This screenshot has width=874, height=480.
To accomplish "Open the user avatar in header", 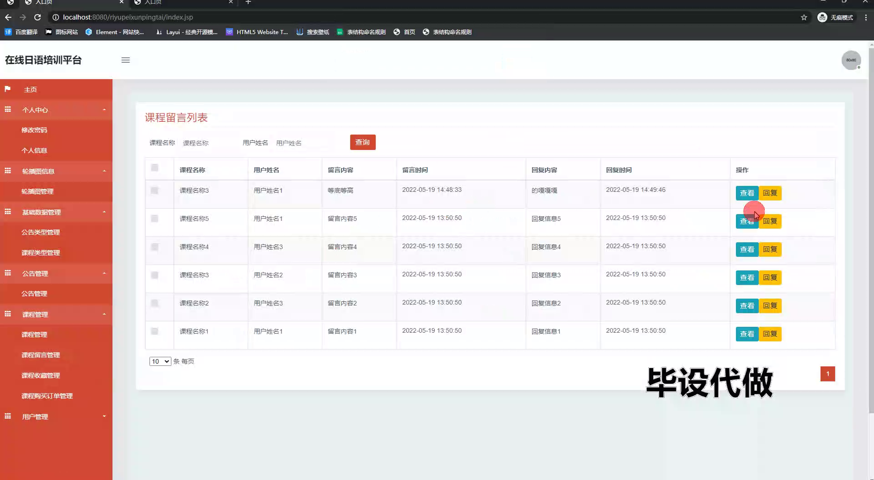I will point(851,60).
